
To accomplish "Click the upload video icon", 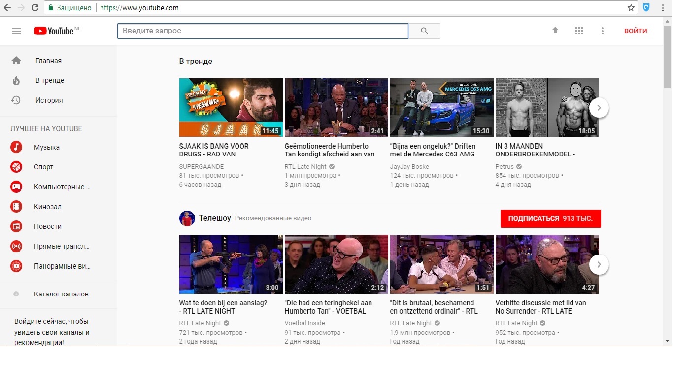I will 555,31.
